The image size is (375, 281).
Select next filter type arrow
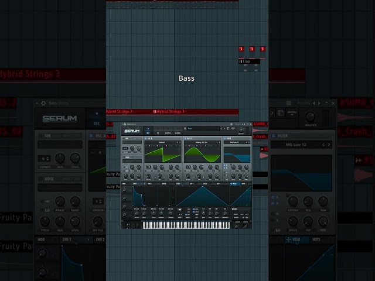(249, 142)
